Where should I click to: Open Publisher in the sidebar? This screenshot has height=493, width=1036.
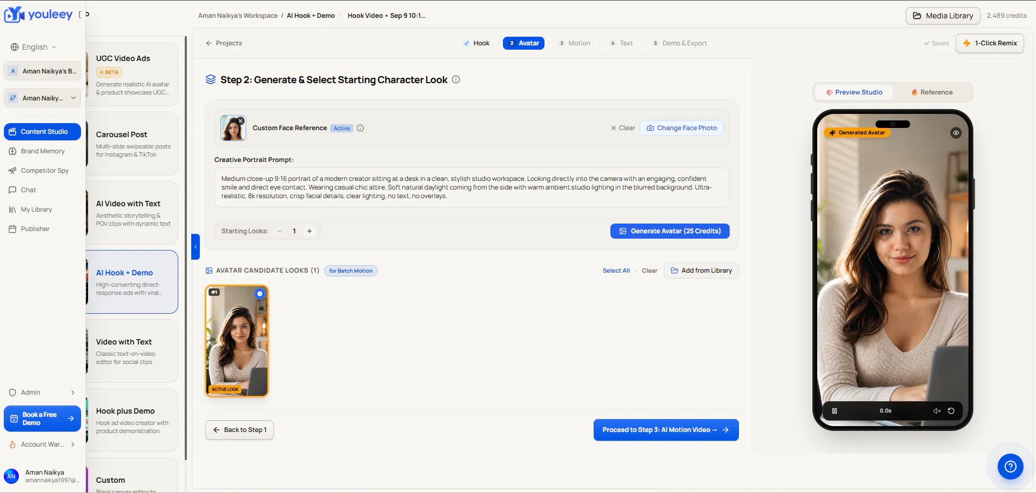tap(43, 229)
